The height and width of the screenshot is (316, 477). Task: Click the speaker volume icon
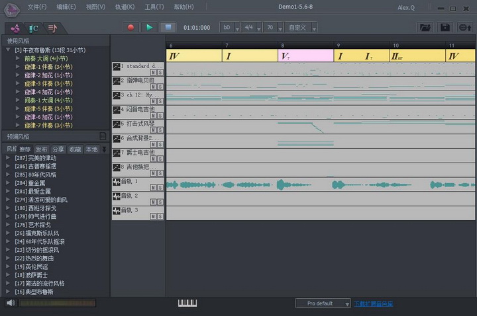pos(10,303)
